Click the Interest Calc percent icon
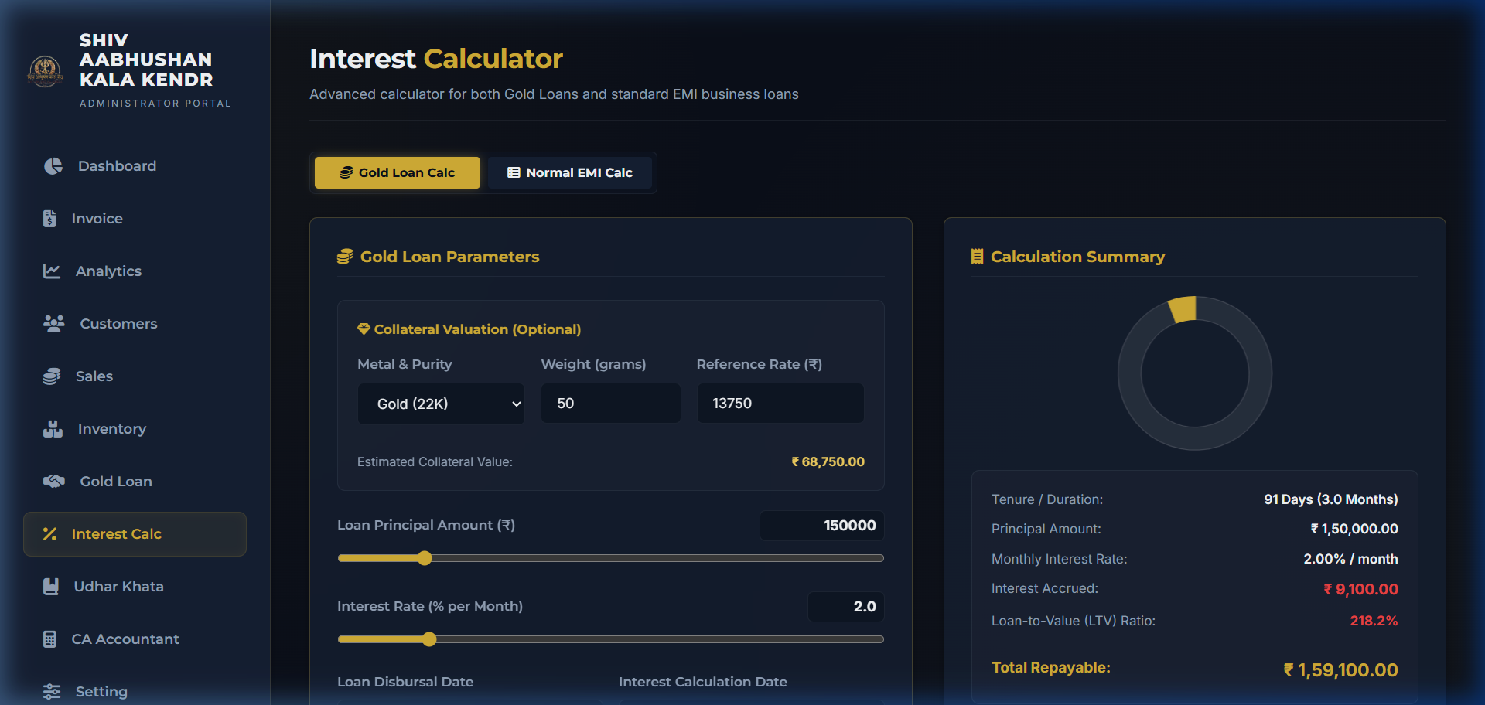The width and height of the screenshot is (1485, 705). pyautogui.click(x=49, y=534)
